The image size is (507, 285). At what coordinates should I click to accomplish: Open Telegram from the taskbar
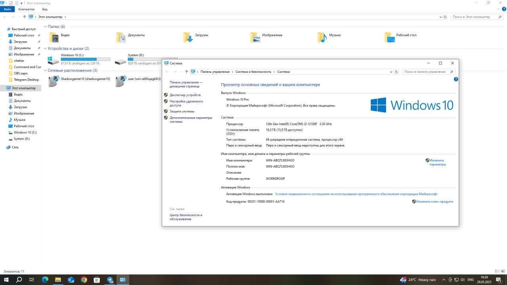point(110,280)
